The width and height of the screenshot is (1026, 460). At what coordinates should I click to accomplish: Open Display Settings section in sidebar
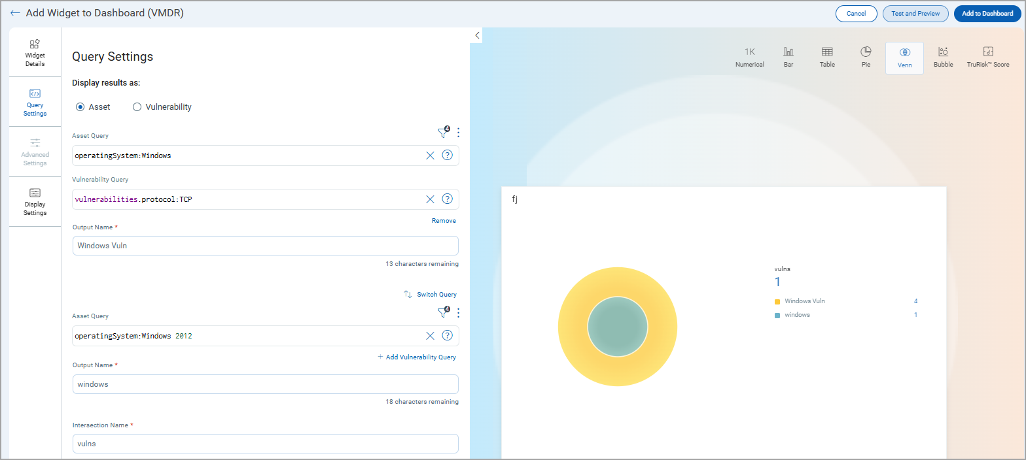(x=35, y=201)
